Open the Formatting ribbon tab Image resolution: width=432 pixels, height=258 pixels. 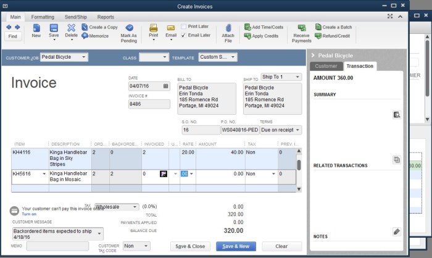click(x=43, y=17)
